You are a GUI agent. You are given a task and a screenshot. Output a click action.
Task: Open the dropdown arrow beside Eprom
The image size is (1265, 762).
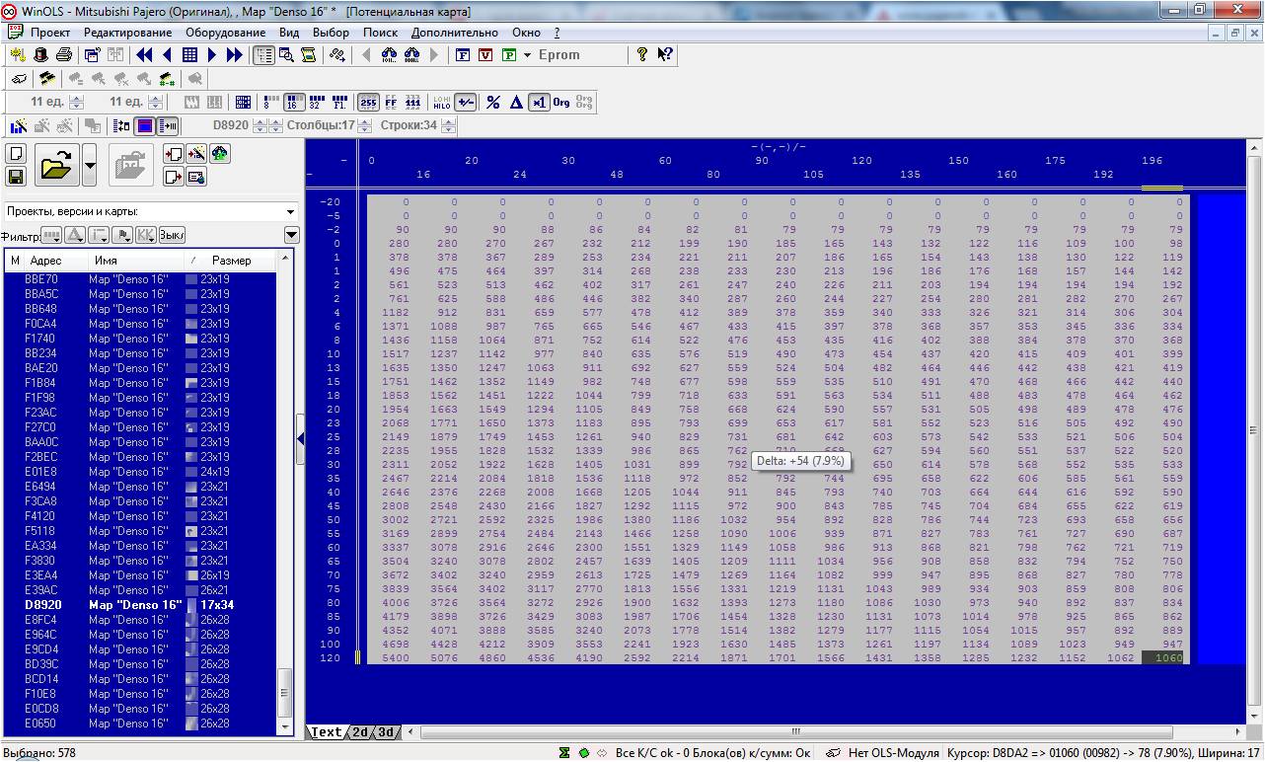point(528,55)
